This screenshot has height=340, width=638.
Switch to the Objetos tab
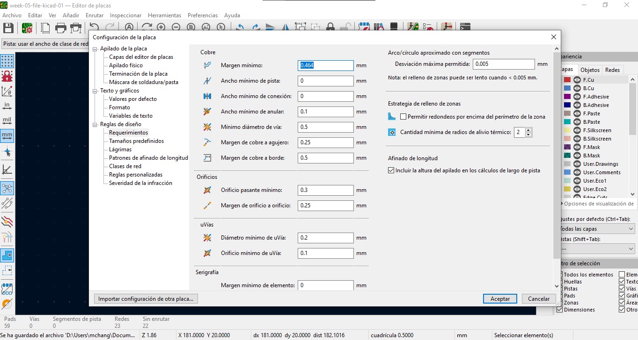(590, 70)
